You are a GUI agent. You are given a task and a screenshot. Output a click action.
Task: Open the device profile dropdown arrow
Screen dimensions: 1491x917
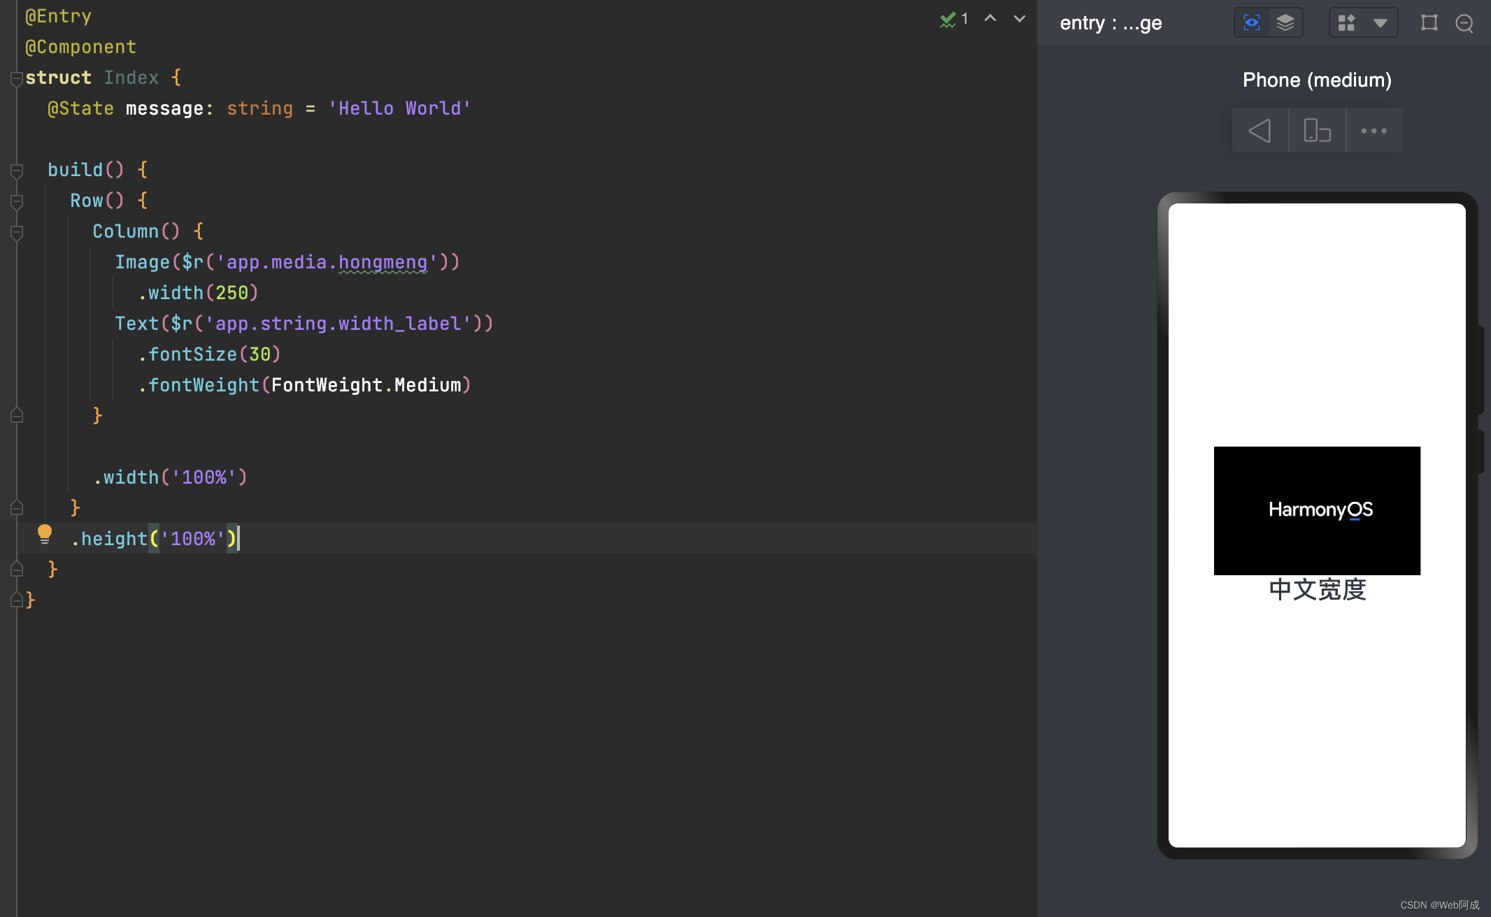click(1381, 23)
